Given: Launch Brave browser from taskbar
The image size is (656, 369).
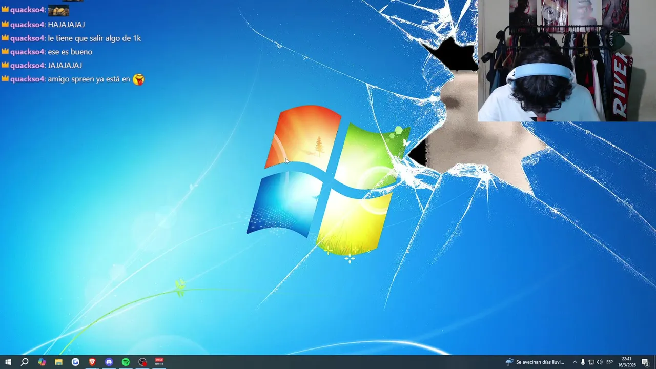Looking at the screenshot, I should 92,362.
